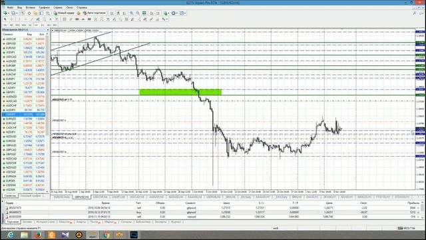Image resolution: width=426 pixels, height=240 pixels.
Task: Switch to Алерты terminal tab
Action: pos(81,222)
